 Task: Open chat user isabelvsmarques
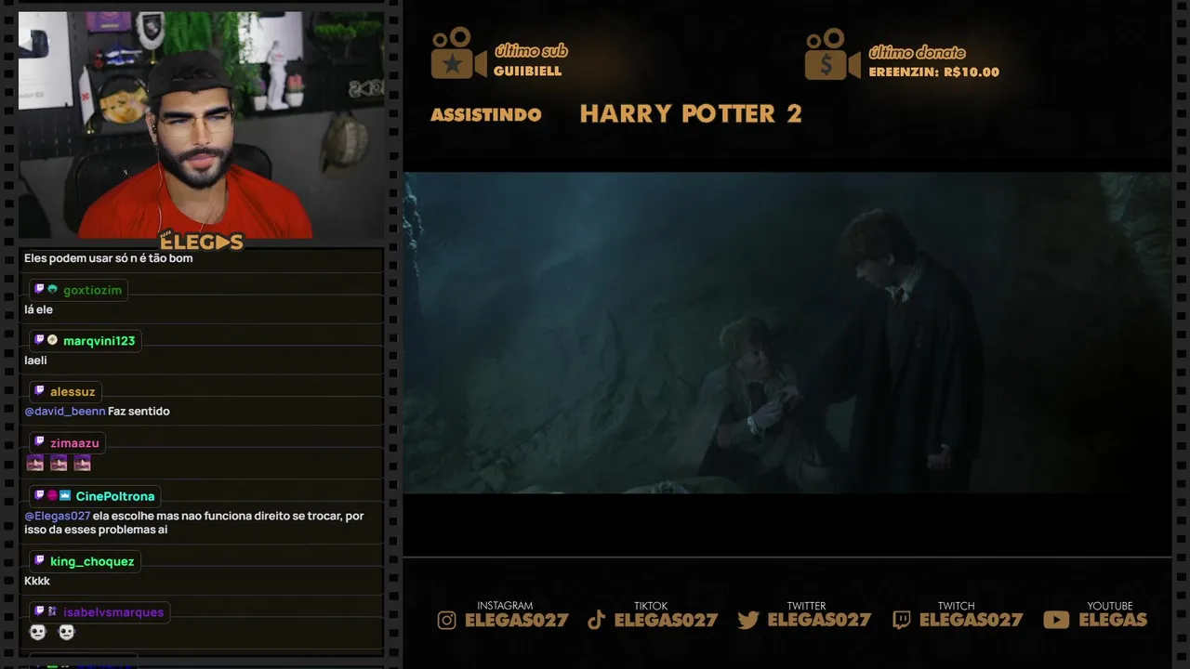(x=113, y=612)
